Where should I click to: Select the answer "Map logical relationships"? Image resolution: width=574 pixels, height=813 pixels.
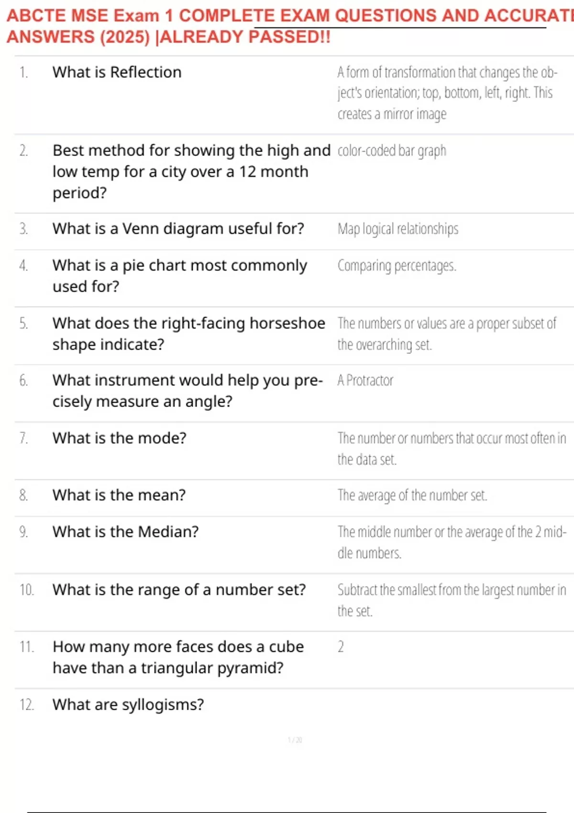click(x=397, y=229)
